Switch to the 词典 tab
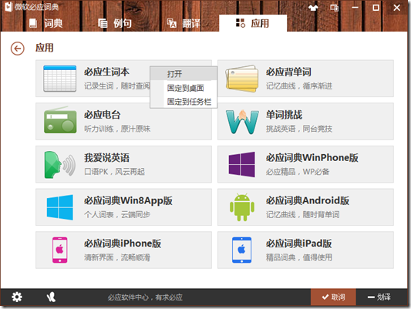Screen dimensions: 411x309 tap(45, 23)
